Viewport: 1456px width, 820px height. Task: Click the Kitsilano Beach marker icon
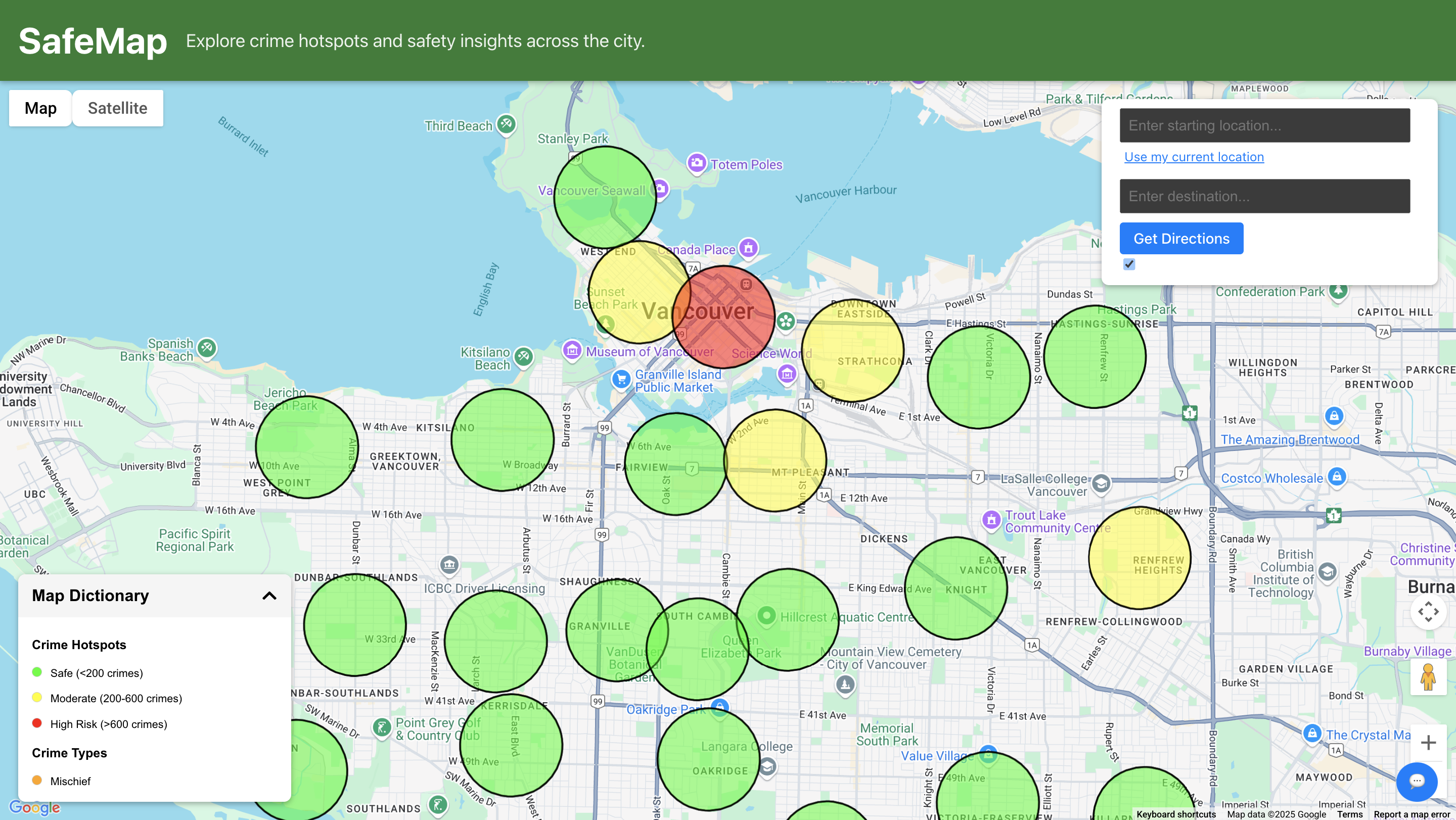[524, 356]
